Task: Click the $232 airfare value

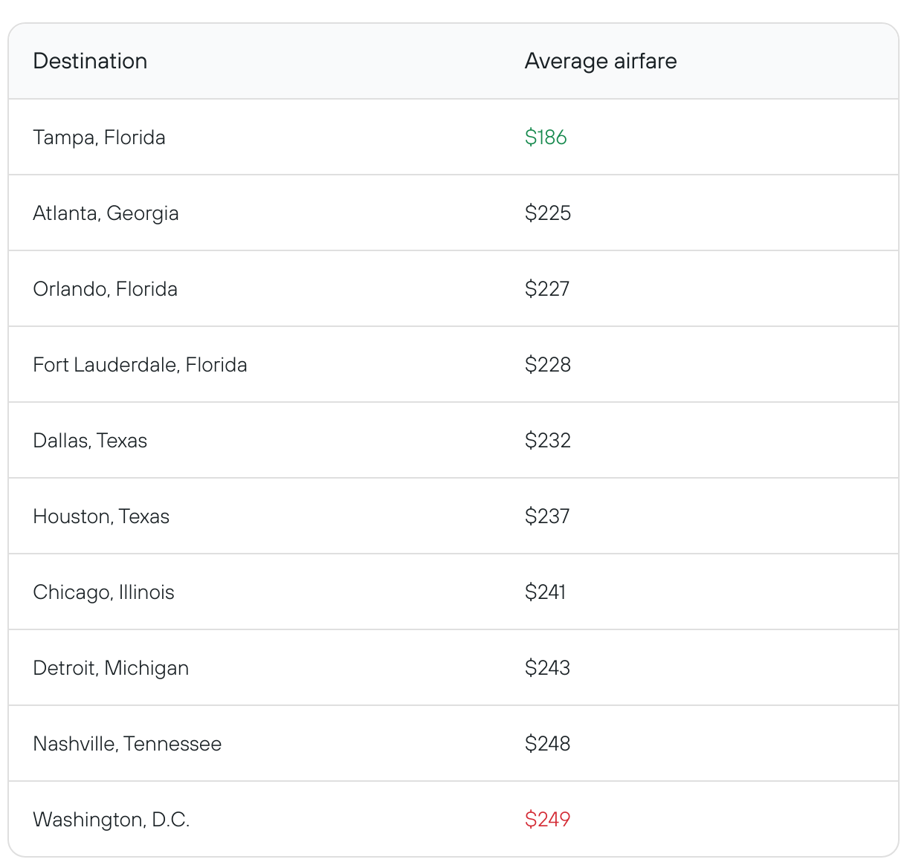Action: pos(547,441)
